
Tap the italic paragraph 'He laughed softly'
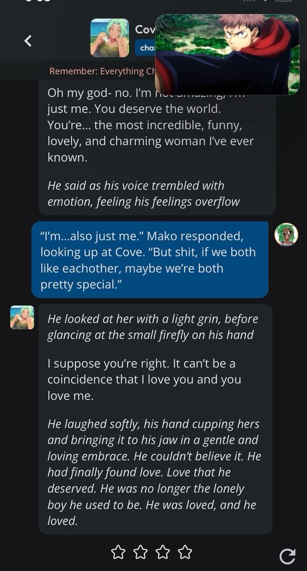tap(154, 472)
